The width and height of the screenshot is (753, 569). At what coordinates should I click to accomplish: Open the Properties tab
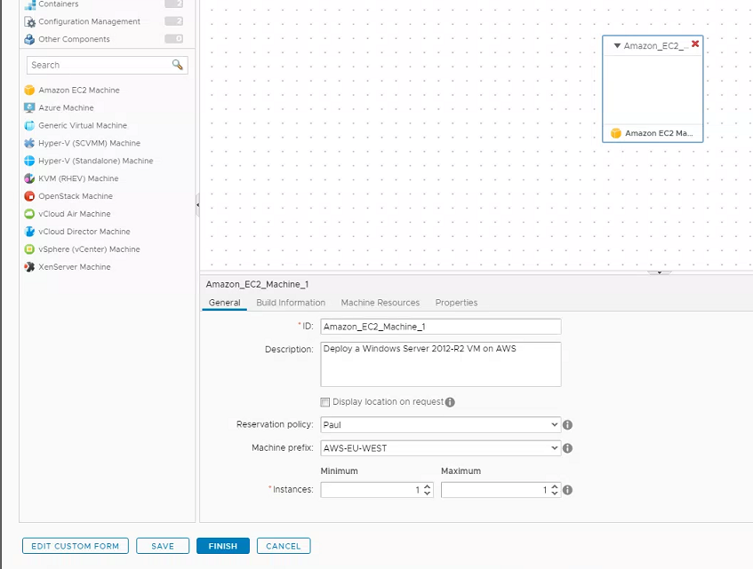click(x=456, y=303)
